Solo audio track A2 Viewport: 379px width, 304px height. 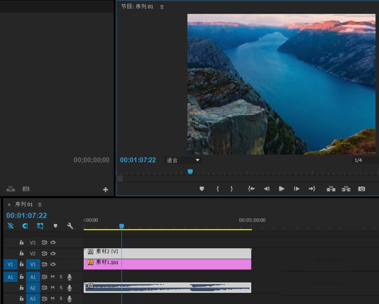(61, 288)
